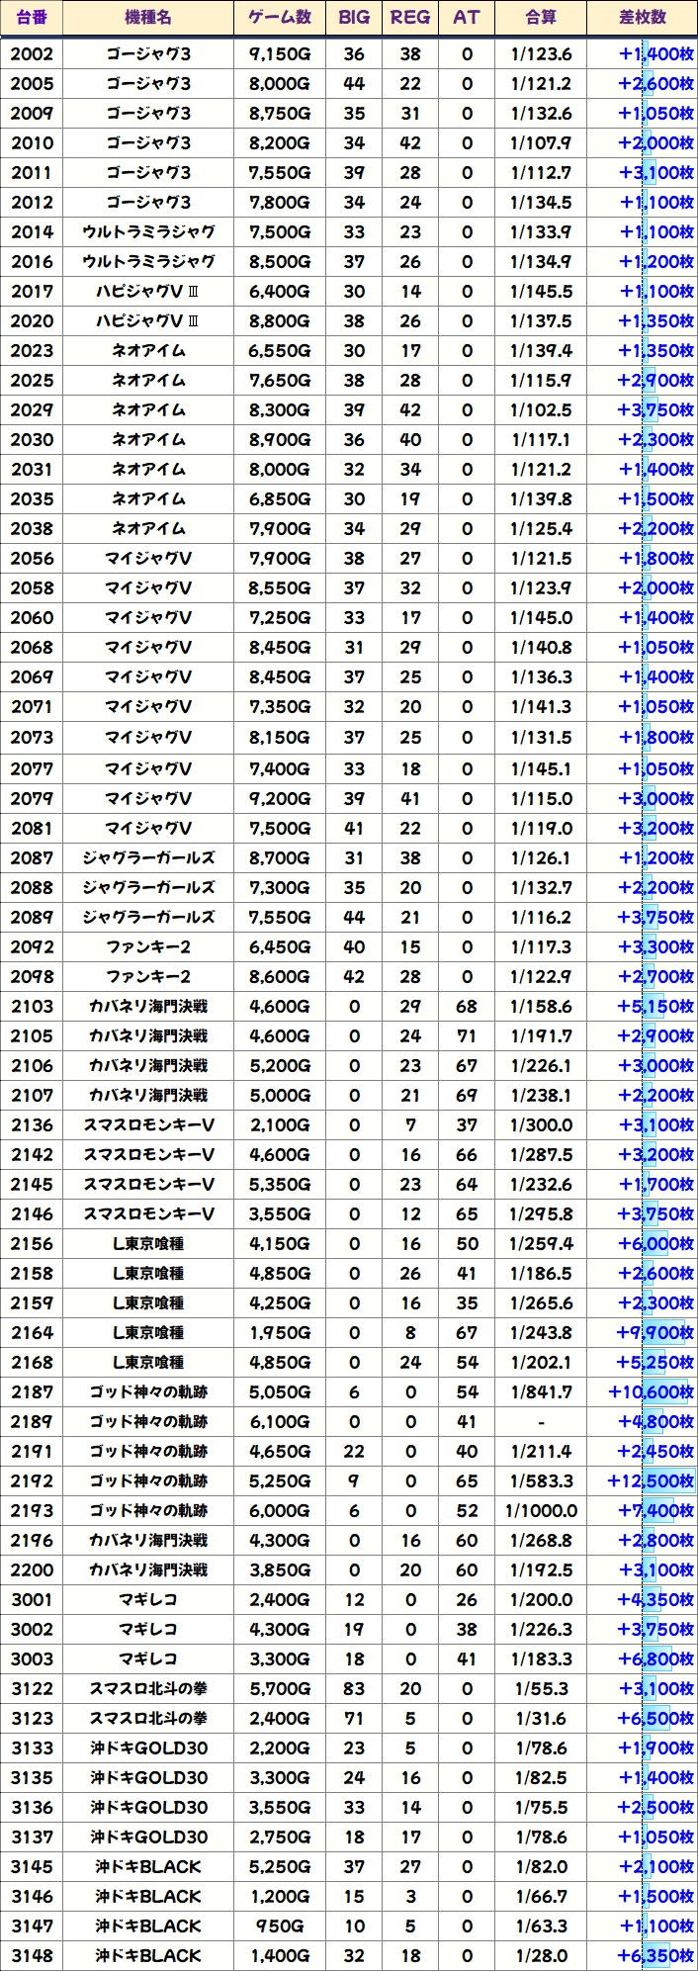Click +1,050枚 in row 3137
The width and height of the screenshot is (698, 1971).
tap(656, 1837)
